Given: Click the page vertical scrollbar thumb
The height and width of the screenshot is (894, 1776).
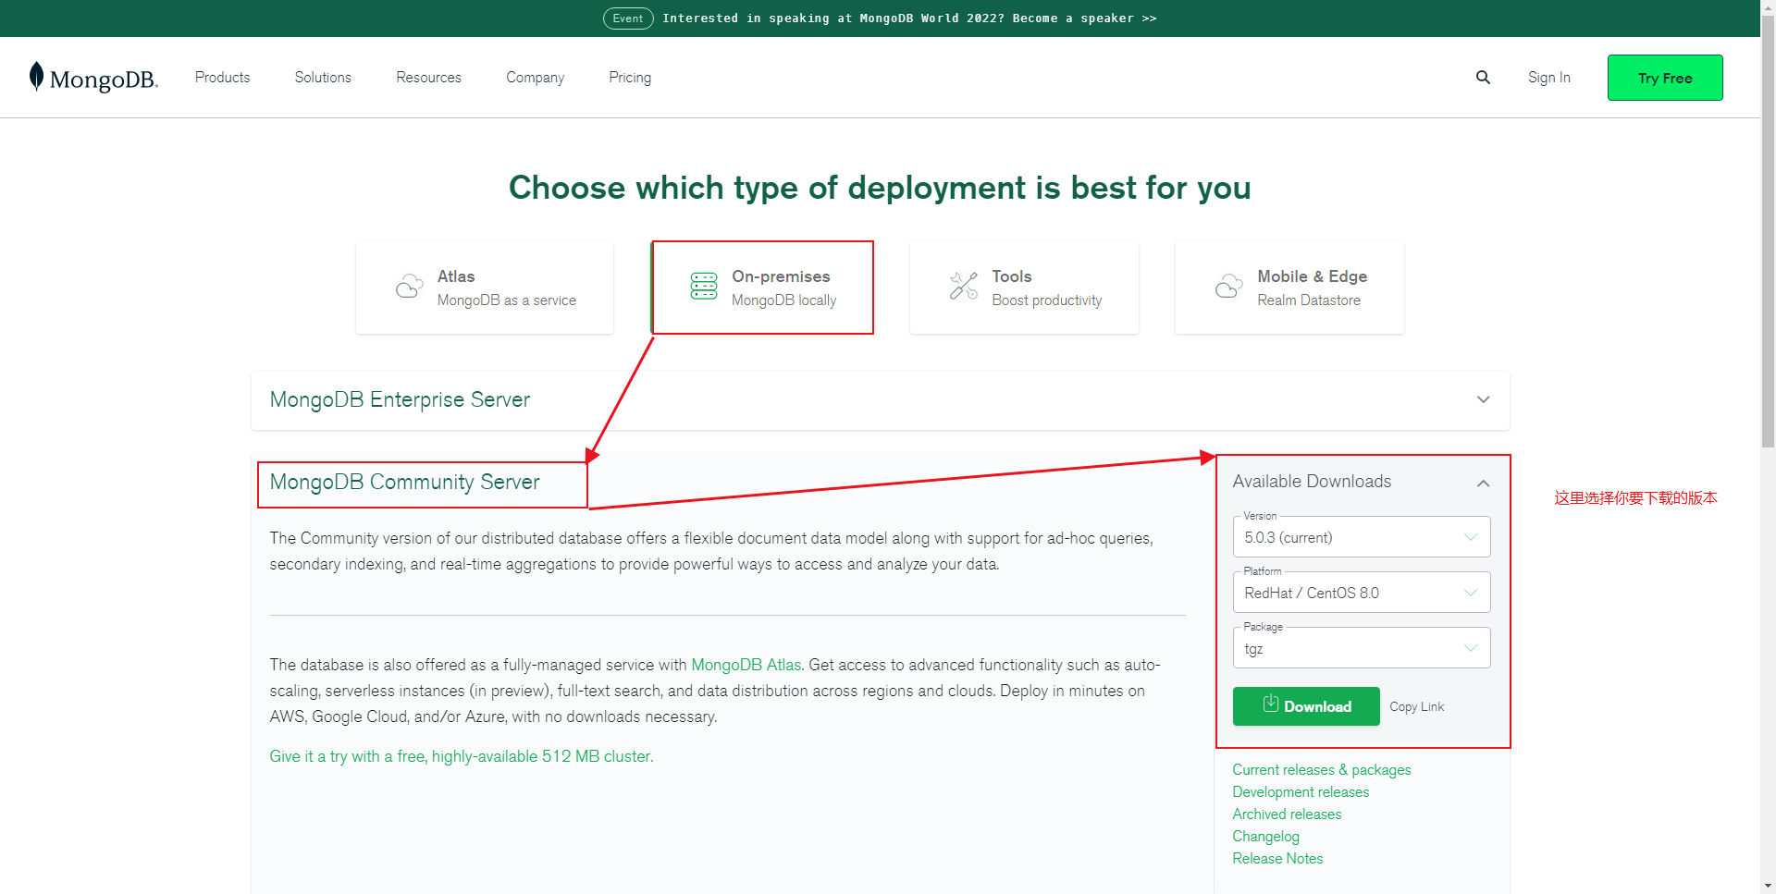Looking at the screenshot, I should point(1768,231).
